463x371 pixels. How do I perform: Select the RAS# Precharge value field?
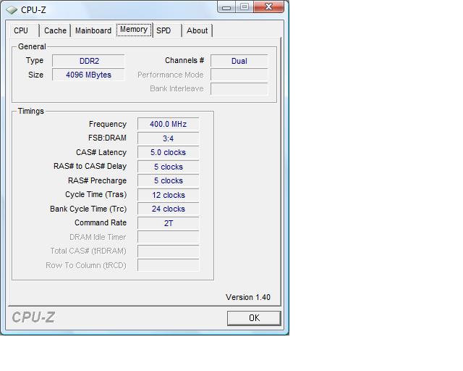169,180
